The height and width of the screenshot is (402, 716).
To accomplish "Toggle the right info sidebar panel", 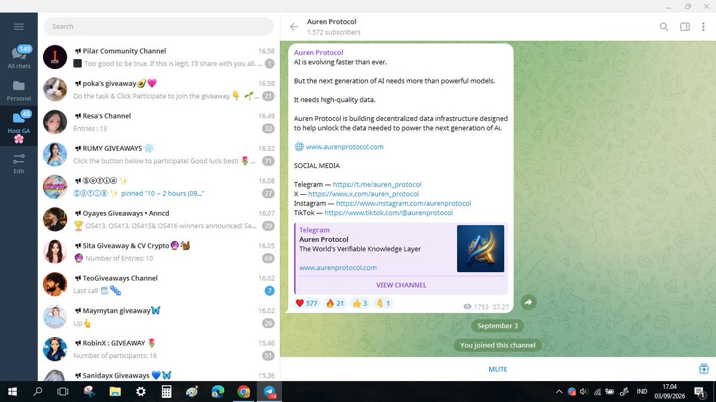I will point(685,27).
